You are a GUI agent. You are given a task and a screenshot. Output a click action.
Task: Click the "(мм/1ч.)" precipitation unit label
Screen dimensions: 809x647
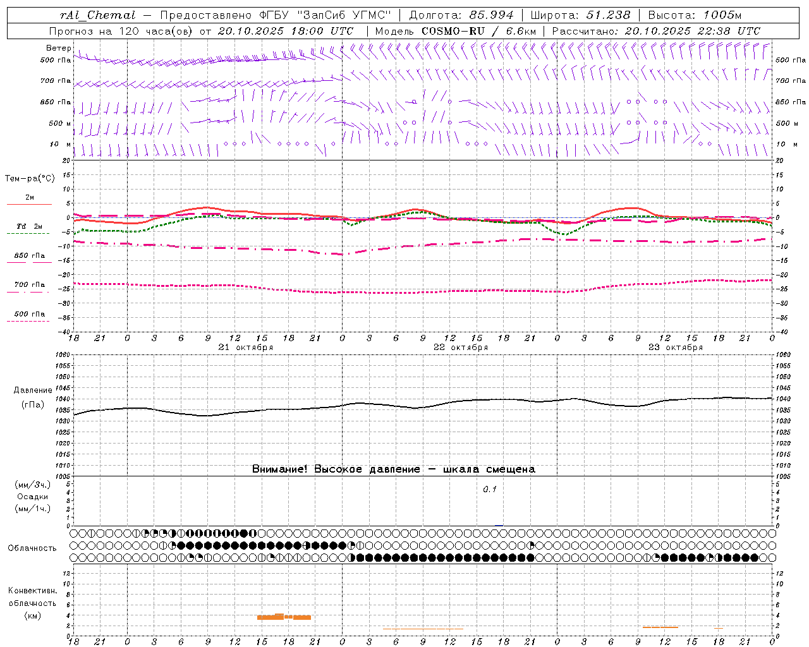[x=33, y=509]
